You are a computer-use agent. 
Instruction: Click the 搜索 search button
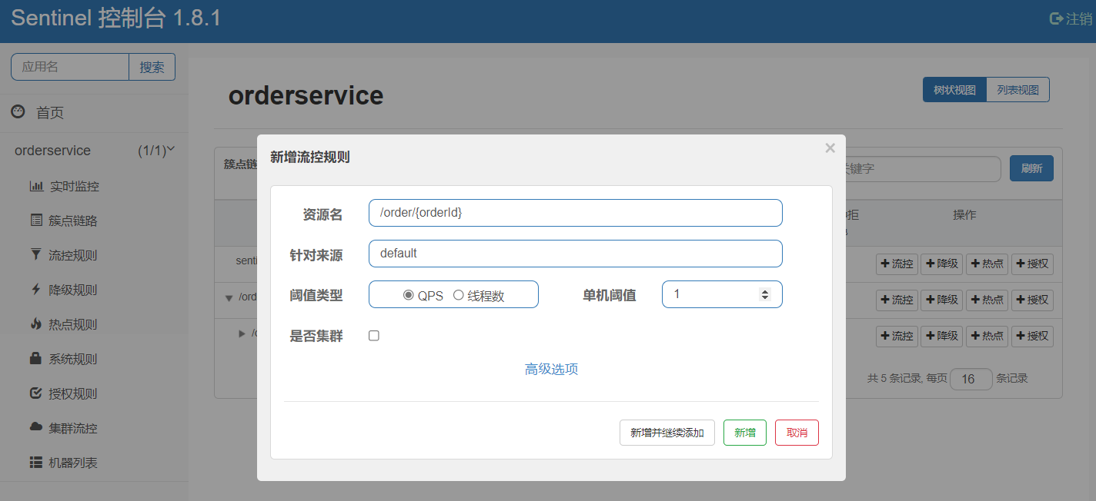coord(152,67)
